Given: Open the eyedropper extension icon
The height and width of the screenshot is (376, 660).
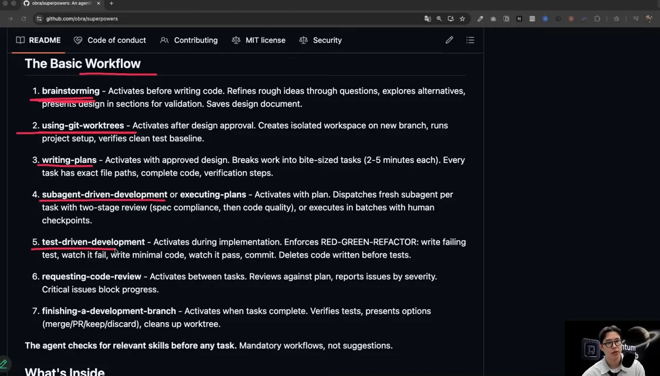Looking at the screenshot, I should pyautogui.click(x=480, y=19).
